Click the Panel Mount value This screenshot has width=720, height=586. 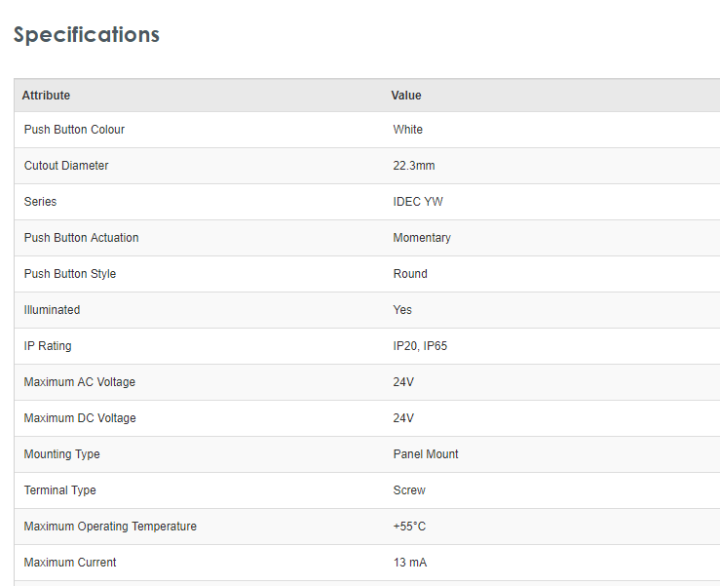point(426,454)
